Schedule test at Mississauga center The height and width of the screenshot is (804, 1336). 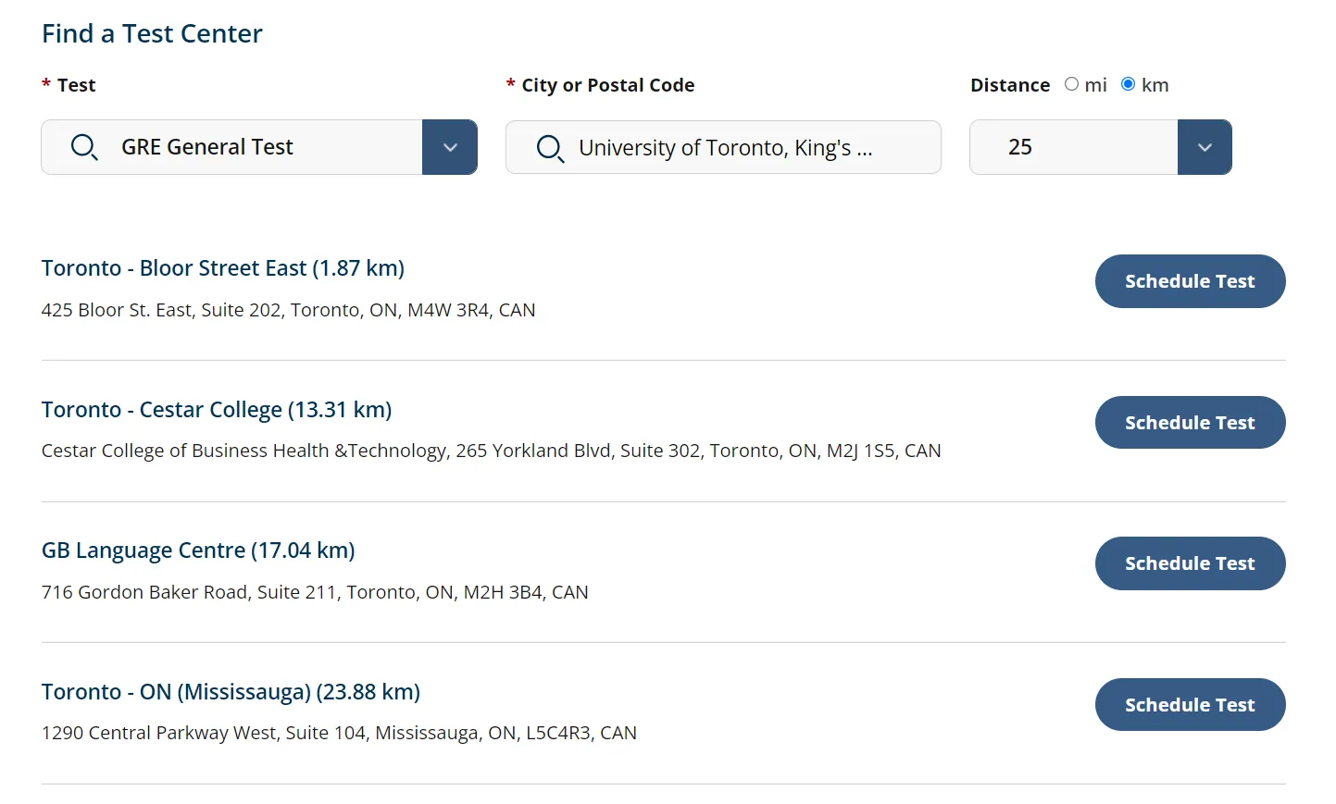pyautogui.click(x=1190, y=705)
